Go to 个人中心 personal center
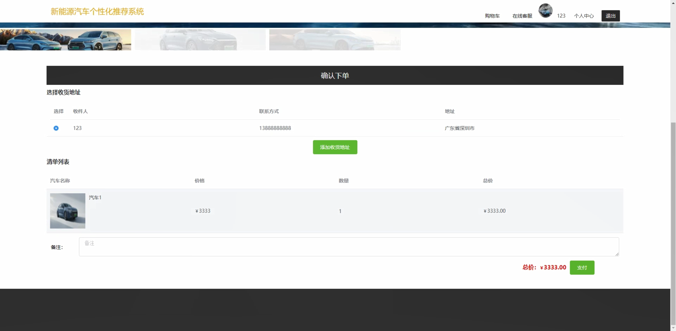Image resolution: width=676 pixels, height=331 pixels. (x=584, y=16)
